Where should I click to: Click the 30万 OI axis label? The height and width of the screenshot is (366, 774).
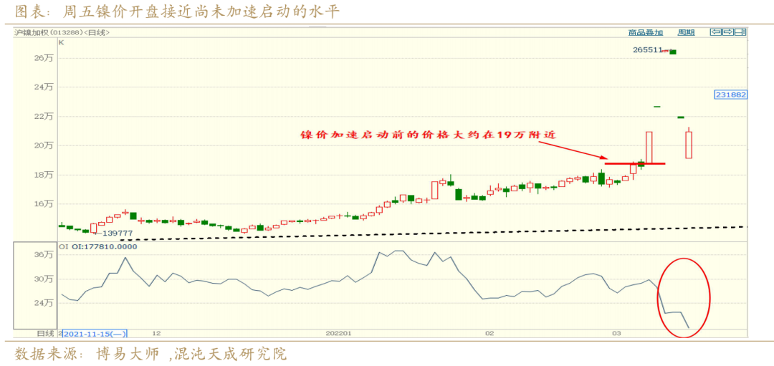point(45,279)
